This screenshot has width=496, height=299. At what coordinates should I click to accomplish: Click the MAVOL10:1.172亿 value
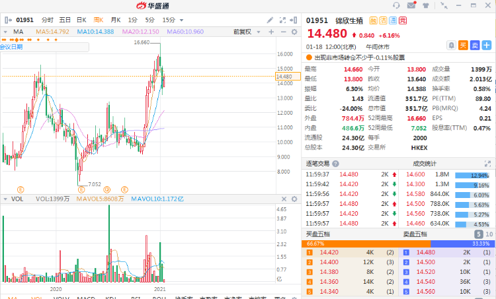[x=157, y=199]
